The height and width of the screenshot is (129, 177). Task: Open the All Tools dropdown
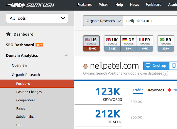pyautogui.click(x=37, y=18)
